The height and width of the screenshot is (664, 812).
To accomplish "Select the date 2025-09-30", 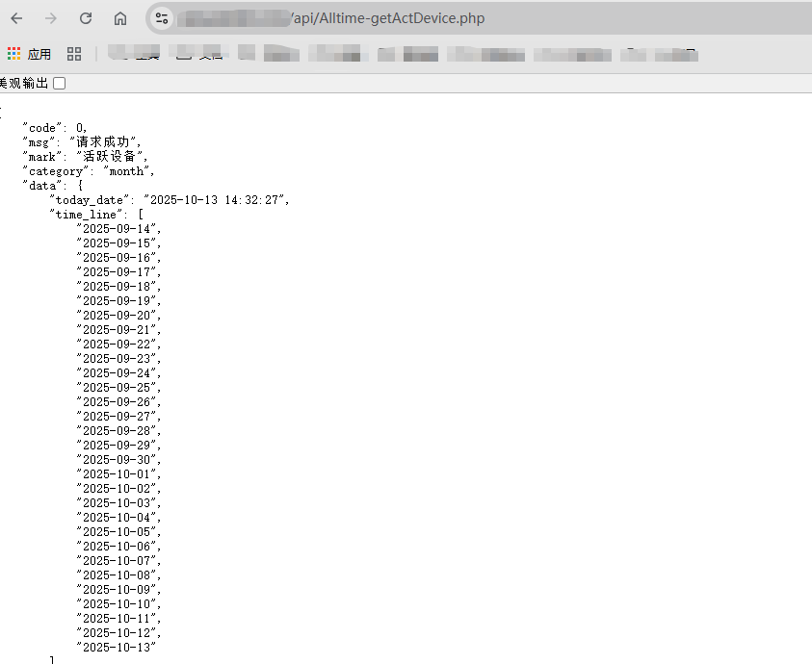I will (x=116, y=460).
